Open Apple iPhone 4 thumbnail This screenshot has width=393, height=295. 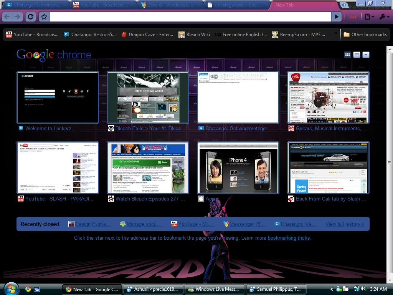tap(238, 167)
